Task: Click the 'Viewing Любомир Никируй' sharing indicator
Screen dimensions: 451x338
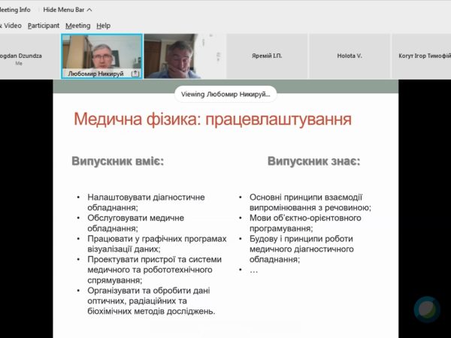Action: point(225,94)
